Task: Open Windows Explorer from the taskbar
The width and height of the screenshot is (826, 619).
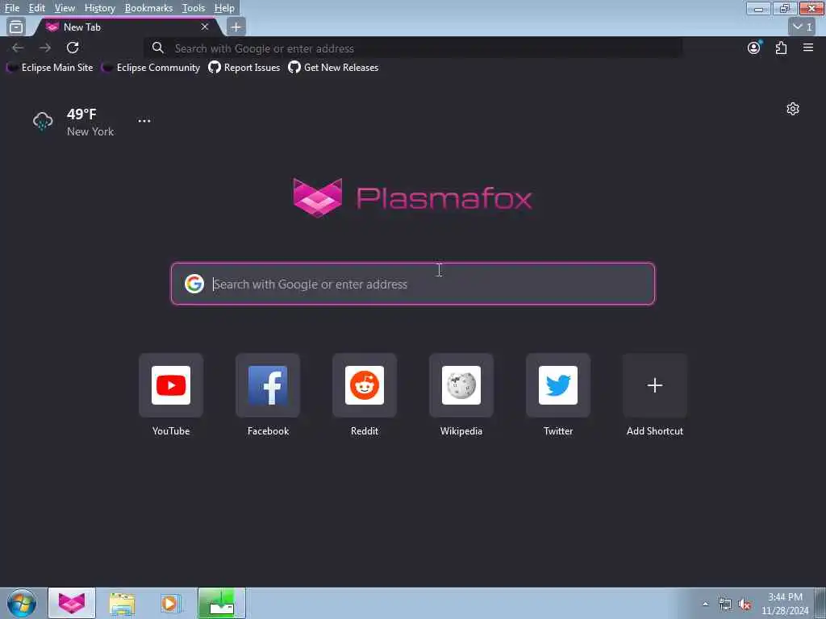Action: (123, 603)
